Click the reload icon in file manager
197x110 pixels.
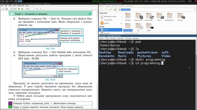click(195, 9)
